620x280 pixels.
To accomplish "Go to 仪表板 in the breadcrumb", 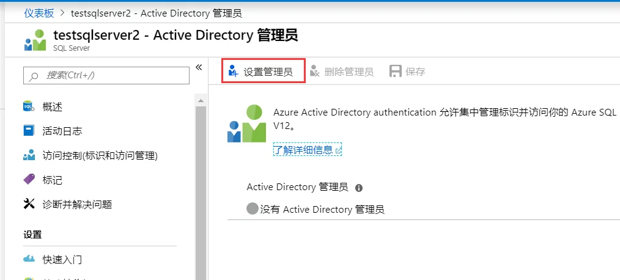I will click(x=39, y=13).
